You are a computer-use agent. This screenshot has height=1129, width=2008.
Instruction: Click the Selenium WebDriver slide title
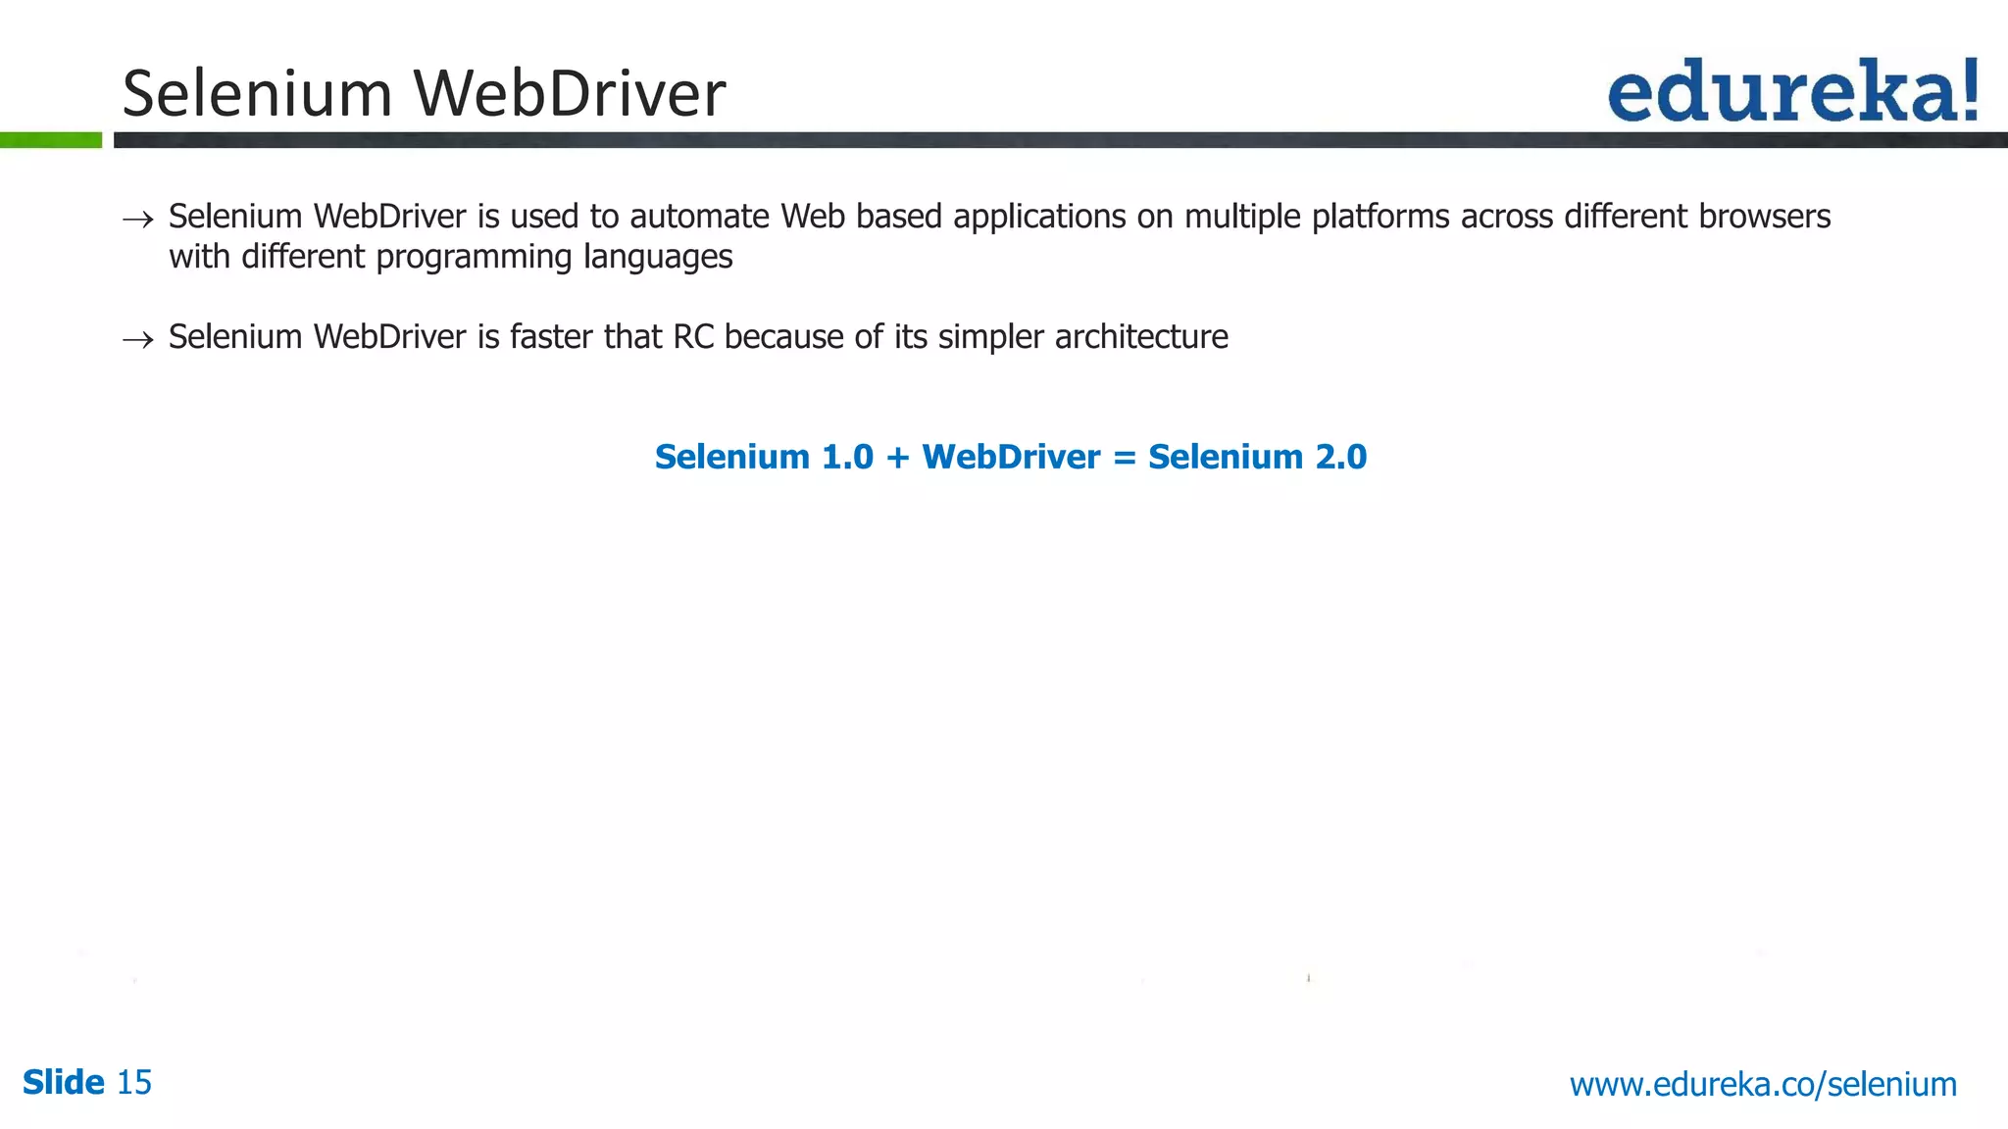click(424, 94)
